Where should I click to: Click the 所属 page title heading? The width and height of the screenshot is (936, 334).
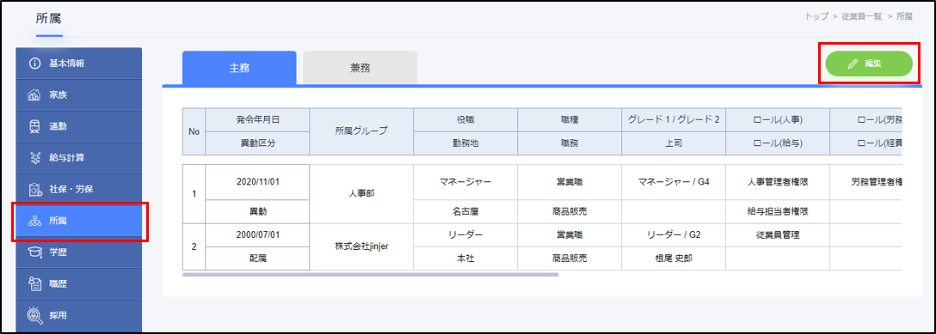click(48, 19)
